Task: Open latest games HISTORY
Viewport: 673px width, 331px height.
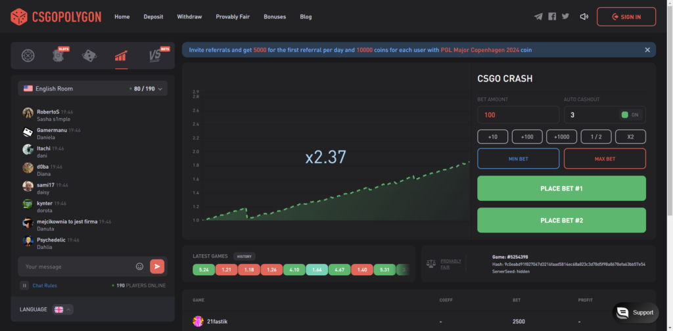Action: [x=244, y=256]
